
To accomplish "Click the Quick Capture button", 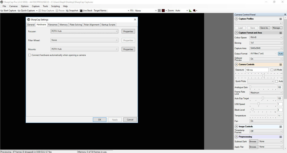I will [x=26, y=11].
